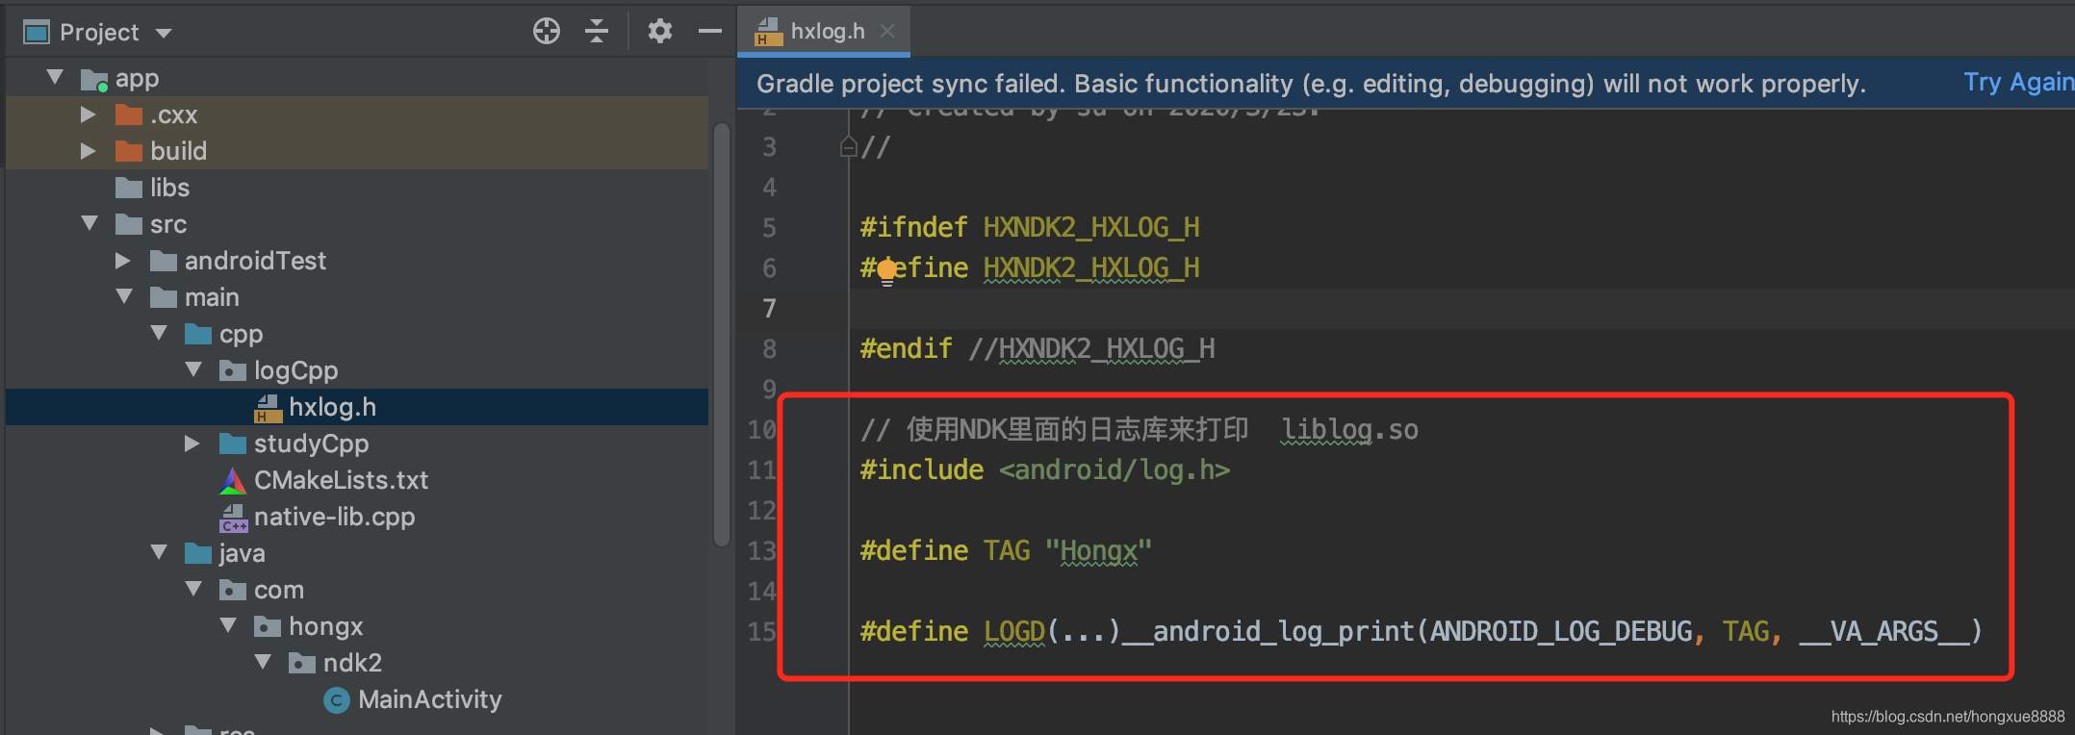
Task: Click the com package icon
Action: pyautogui.click(x=233, y=591)
